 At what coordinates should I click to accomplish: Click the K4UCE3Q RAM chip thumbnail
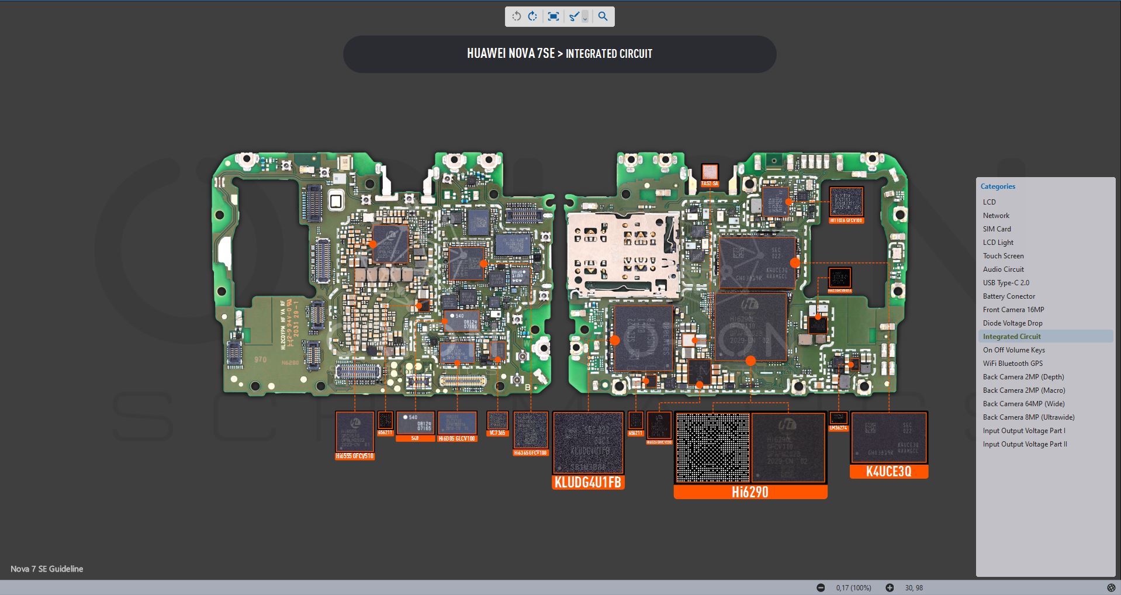[x=889, y=438]
